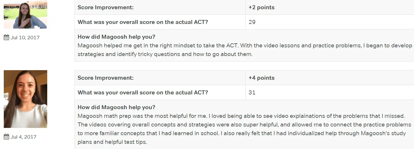414x149 pixels.
Task: Click the second How did Magoosh help you heading
Action: pyautogui.click(x=116, y=107)
